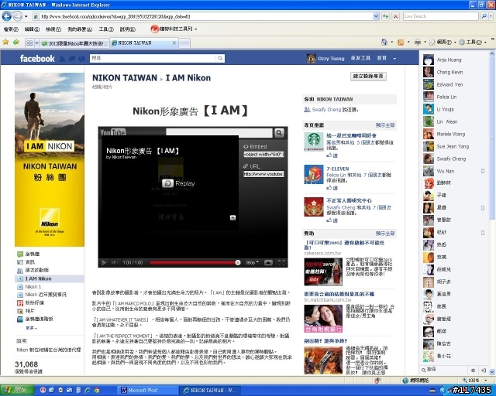Click the I AM NIKON cover image

50,159
